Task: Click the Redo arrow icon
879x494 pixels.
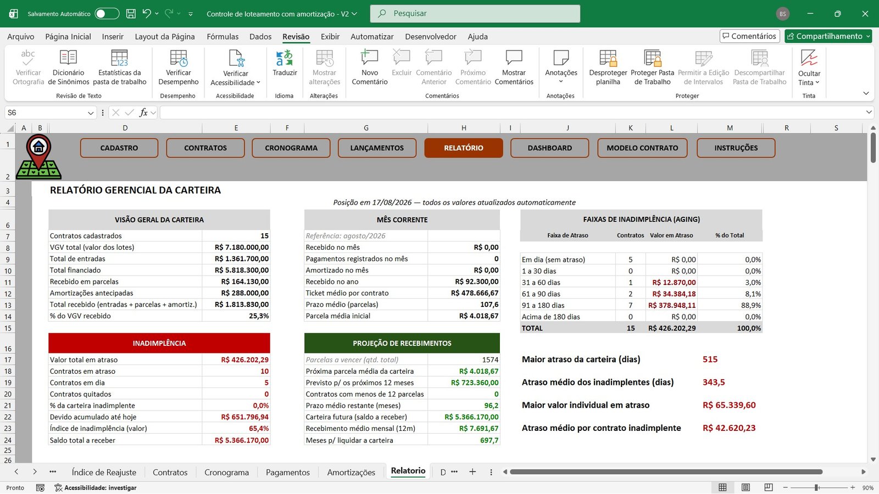Action: point(169,13)
